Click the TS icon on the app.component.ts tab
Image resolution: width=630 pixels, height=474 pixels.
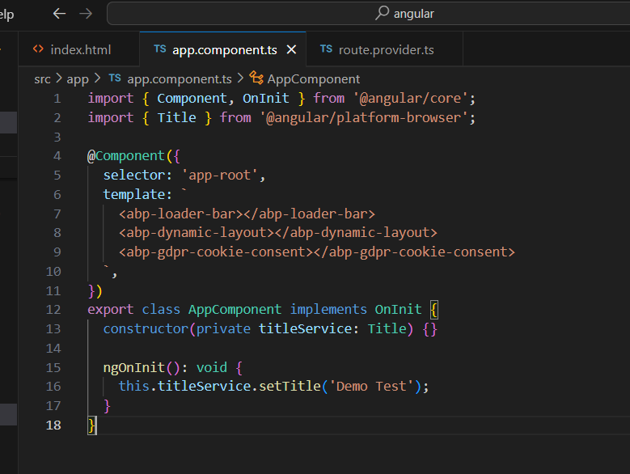coord(159,49)
